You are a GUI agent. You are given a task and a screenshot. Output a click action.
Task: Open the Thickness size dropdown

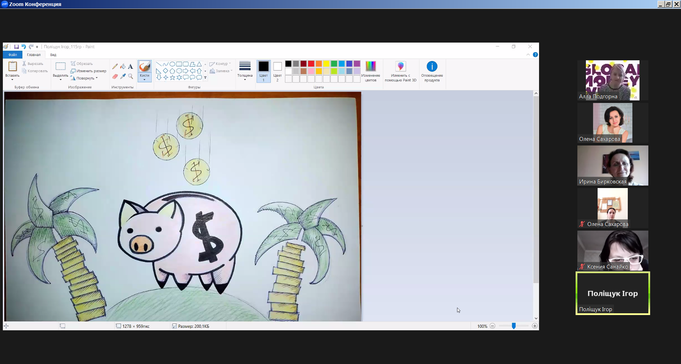(245, 71)
